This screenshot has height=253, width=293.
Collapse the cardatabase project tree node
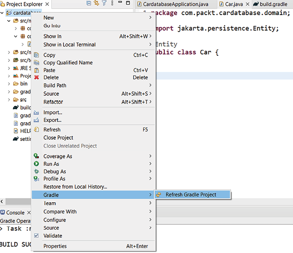pos(3,13)
